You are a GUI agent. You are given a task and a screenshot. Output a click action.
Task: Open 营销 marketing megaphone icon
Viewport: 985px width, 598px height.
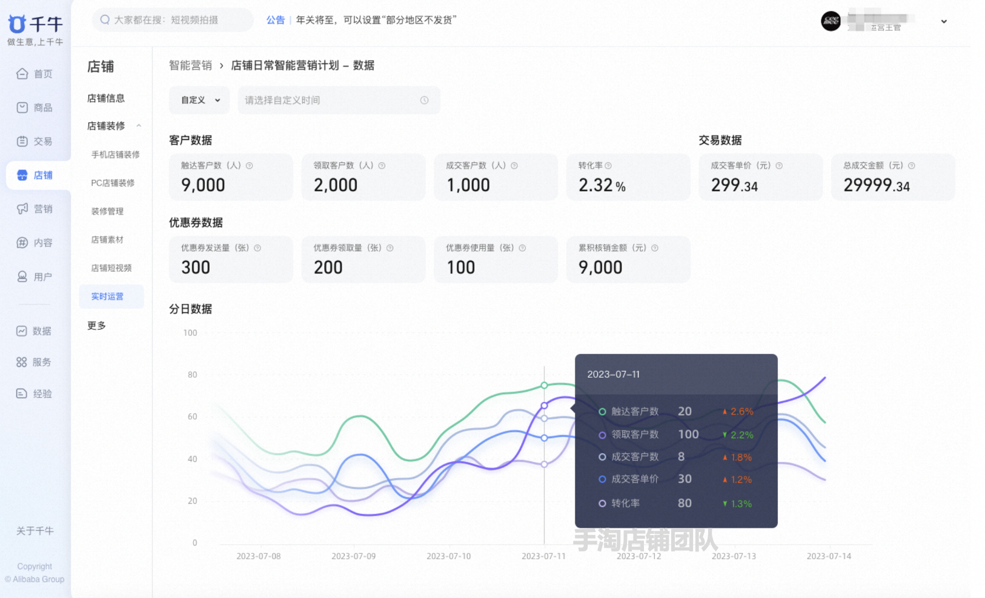pos(22,209)
